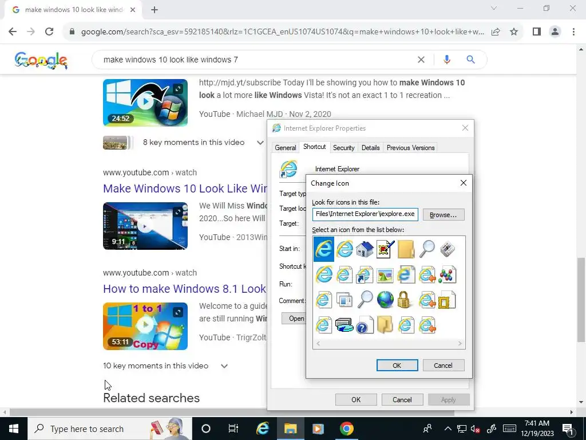Open File Explorer from taskbar
Screen dimensions: 586x440
(x=290, y=429)
